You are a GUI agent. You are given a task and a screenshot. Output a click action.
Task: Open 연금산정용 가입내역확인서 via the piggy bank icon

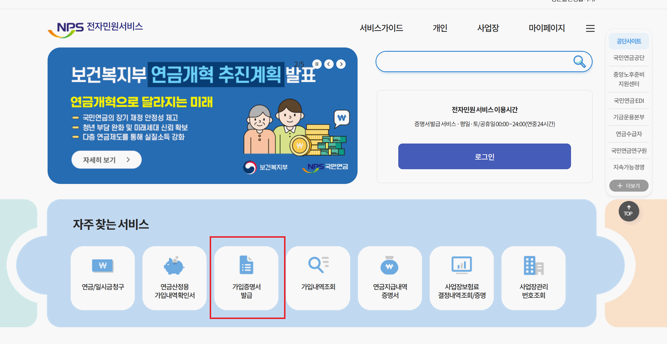pos(174,265)
